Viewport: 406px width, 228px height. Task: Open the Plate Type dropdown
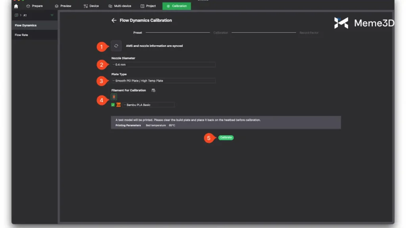(x=163, y=81)
